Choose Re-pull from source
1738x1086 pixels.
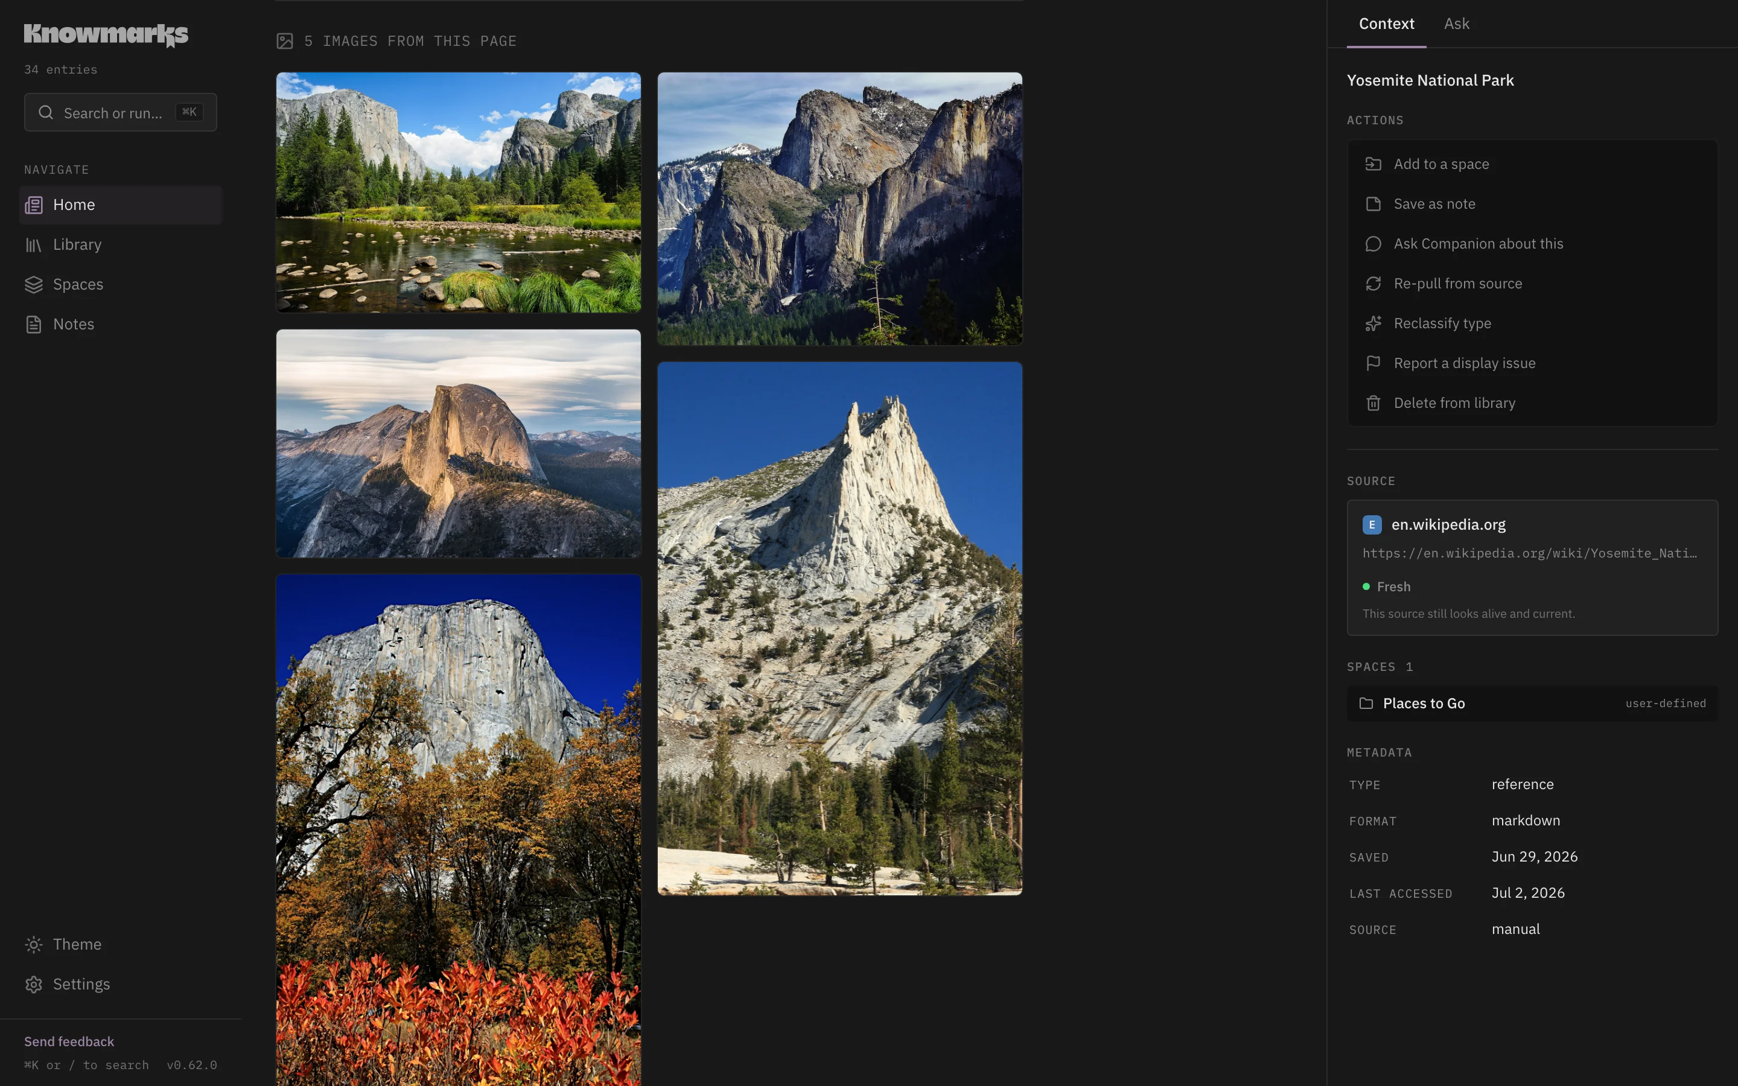1533,284
